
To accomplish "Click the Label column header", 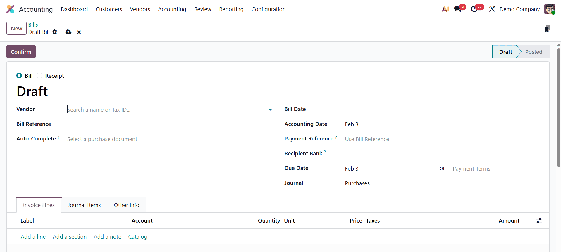I will pyautogui.click(x=27, y=221).
